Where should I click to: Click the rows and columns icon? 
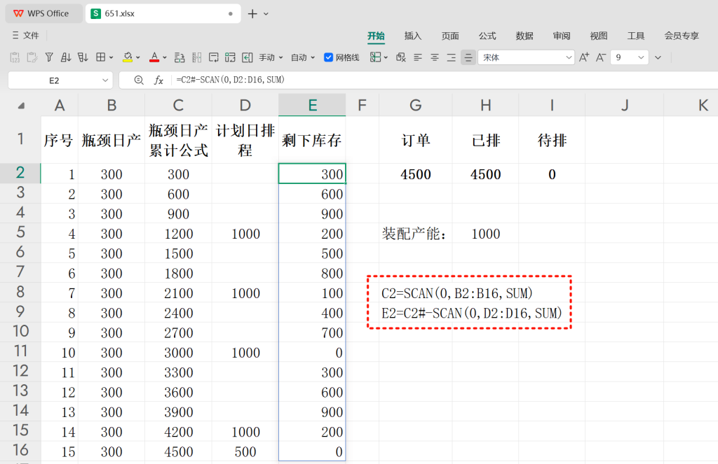[x=179, y=57]
